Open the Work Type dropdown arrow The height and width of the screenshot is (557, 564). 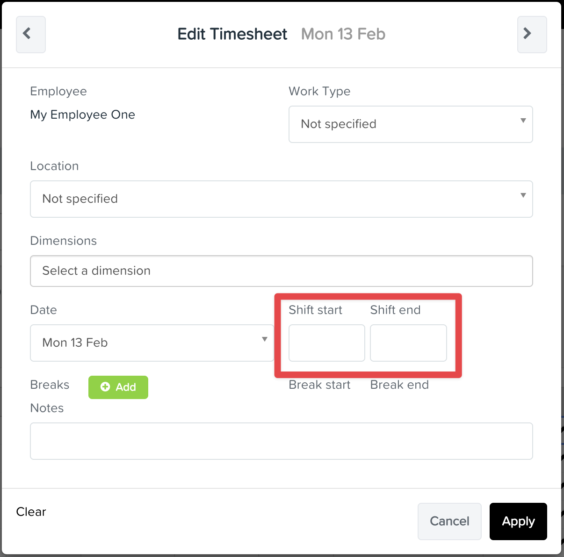[x=523, y=121]
